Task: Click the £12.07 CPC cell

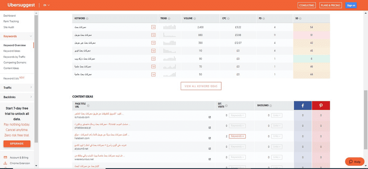Action: coord(238,43)
